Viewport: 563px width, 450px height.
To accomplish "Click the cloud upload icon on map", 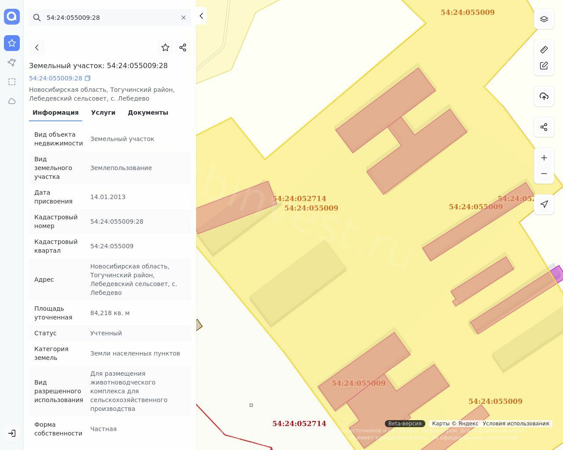I will [544, 96].
